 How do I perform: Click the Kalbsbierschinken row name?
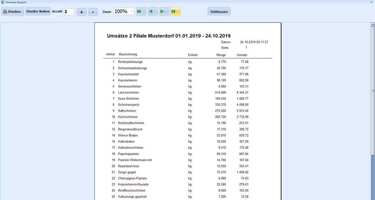(x=131, y=148)
